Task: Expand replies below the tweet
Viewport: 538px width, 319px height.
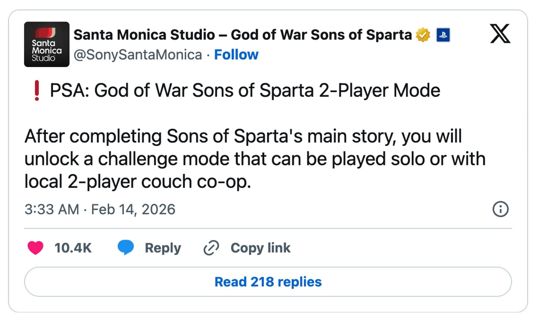Action: click(x=267, y=282)
